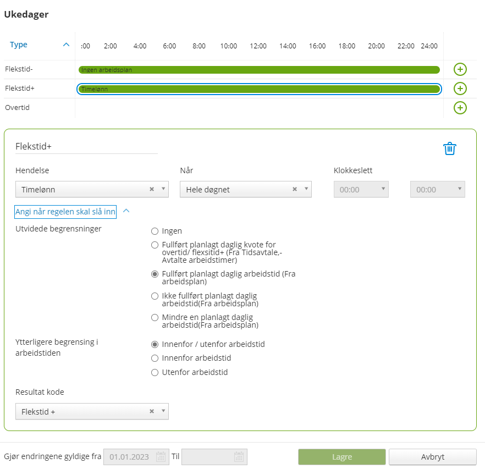Image resolution: width=485 pixels, height=469 pixels.
Task: Select the Ingen restriction option
Action: pyautogui.click(x=155, y=231)
